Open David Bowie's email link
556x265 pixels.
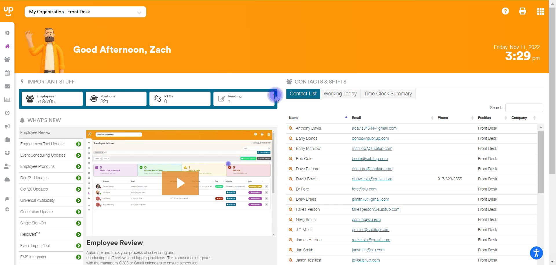372,179
